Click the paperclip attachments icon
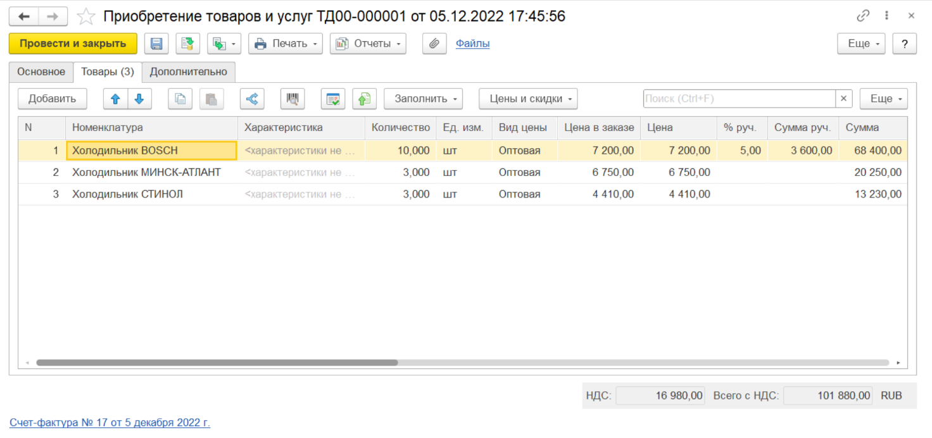This screenshot has width=932, height=438. (434, 44)
